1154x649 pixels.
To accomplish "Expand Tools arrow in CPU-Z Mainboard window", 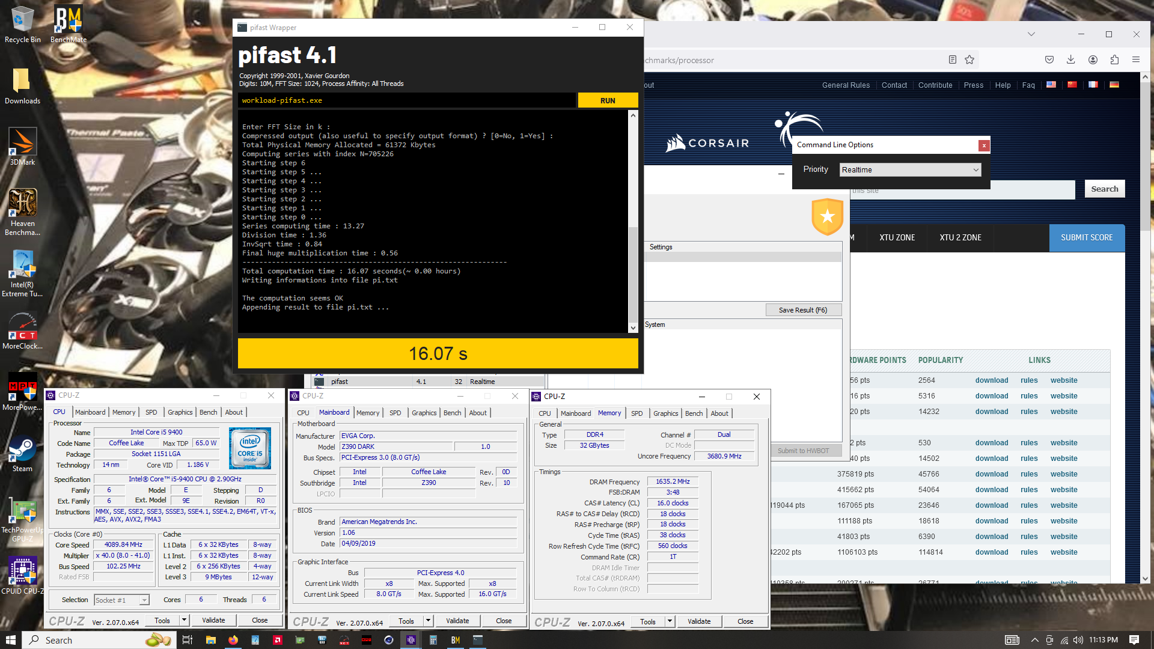I will pyautogui.click(x=429, y=621).
